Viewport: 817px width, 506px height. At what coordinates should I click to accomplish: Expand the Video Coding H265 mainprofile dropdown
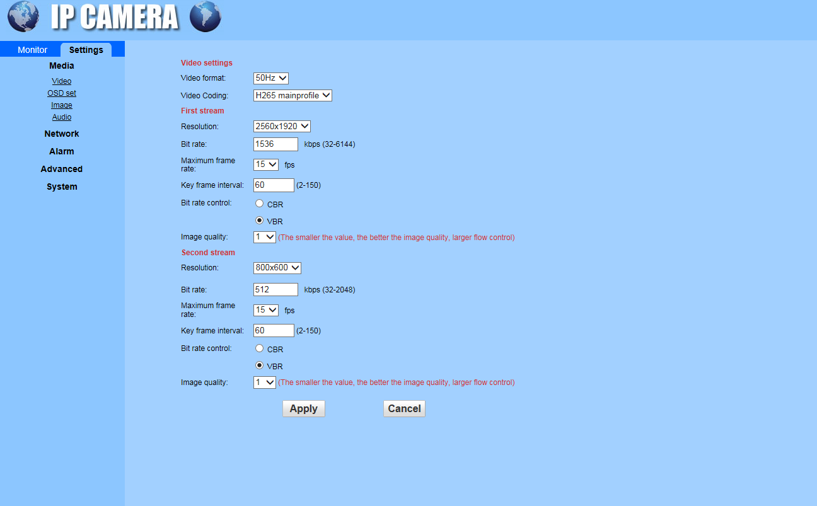tap(293, 96)
